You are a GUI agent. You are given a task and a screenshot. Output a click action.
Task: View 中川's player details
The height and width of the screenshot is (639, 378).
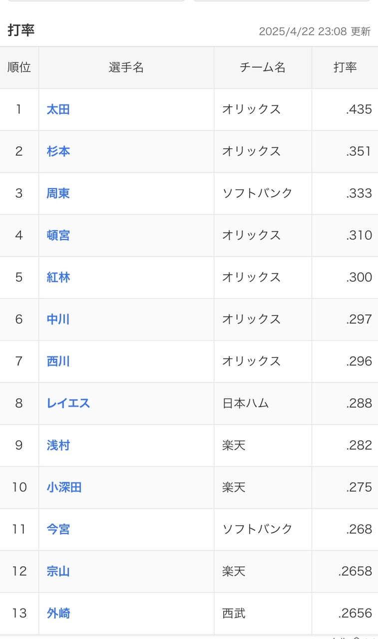click(58, 319)
